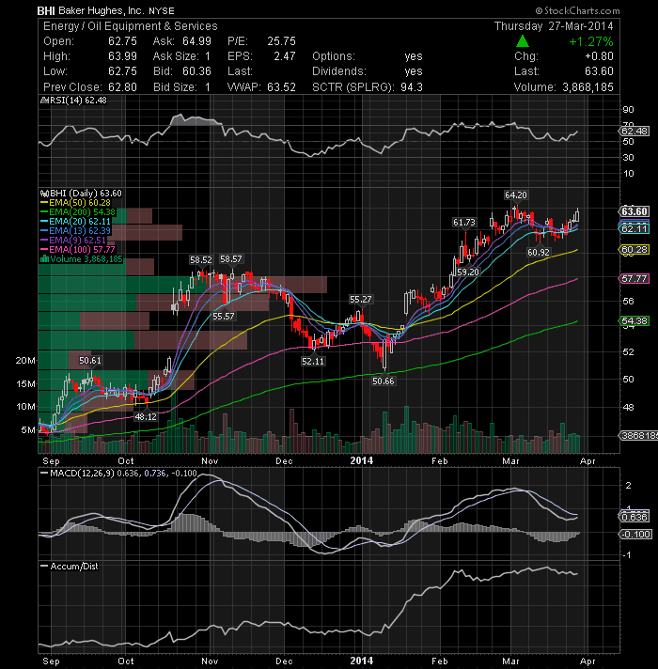Screen dimensions: 658x669
Task: Click the EMA(9) 62.51 purple legend entry
Action: (73, 241)
